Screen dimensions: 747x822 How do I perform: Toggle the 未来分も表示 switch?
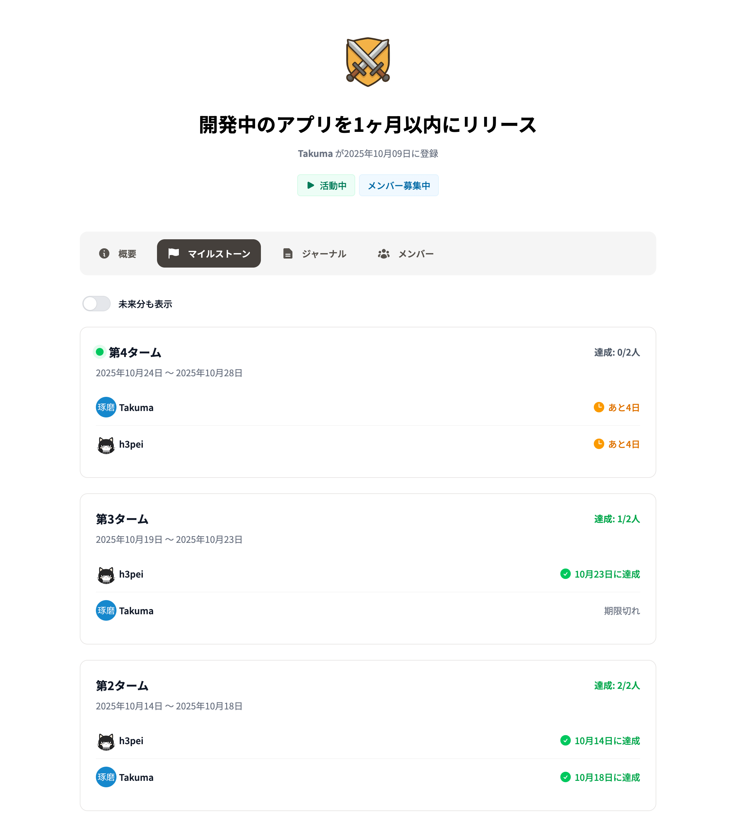click(96, 303)
